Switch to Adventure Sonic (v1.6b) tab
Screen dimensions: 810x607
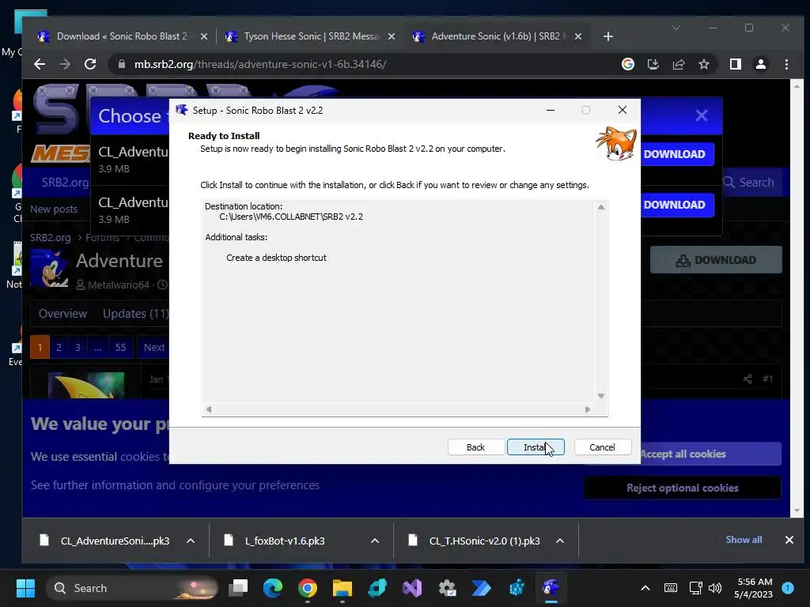click(496, 36)
